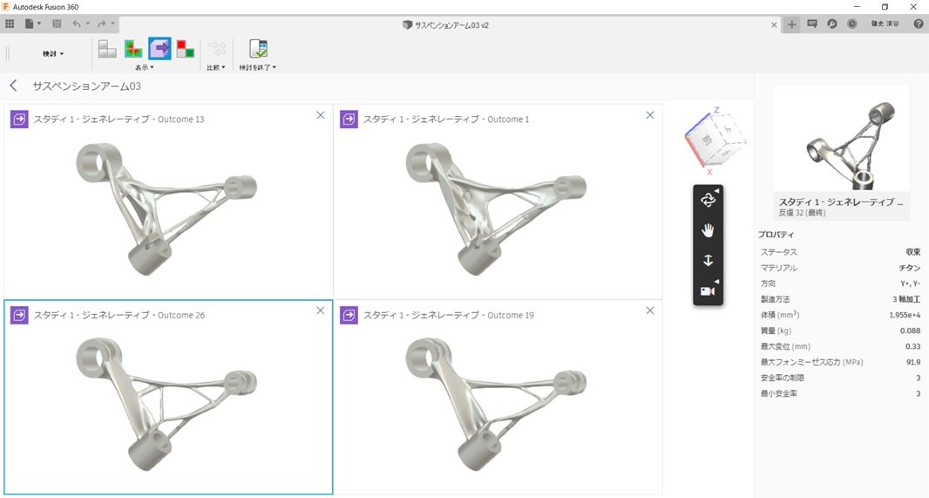This screenshot has width=929, height=498.
Task: Open the data panel grid icon
Action: coord(10,24)
